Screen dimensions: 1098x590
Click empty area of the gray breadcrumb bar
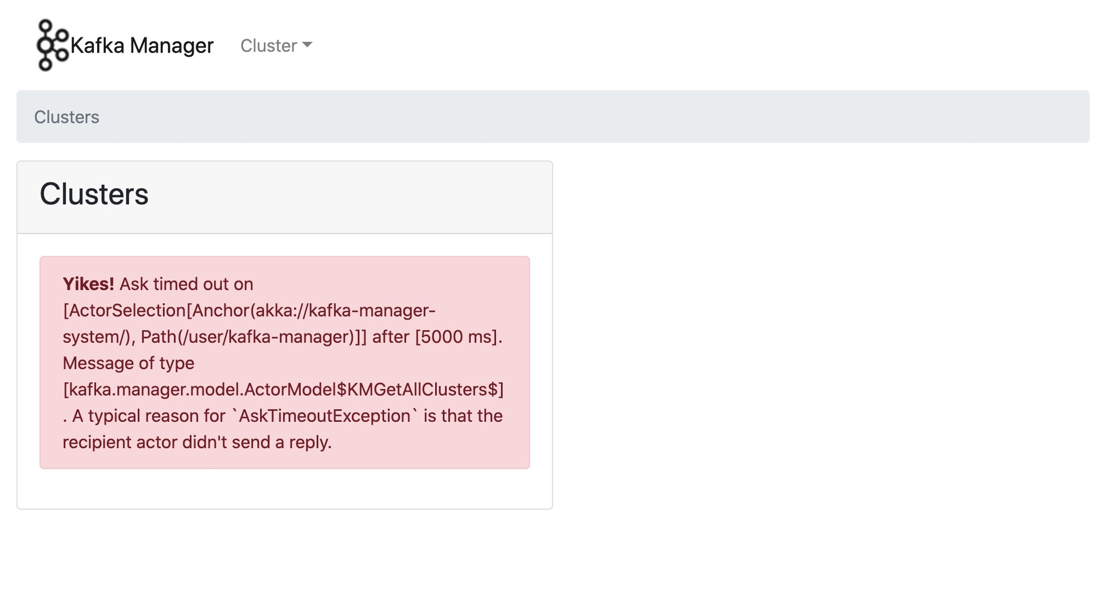pos(572,117)
